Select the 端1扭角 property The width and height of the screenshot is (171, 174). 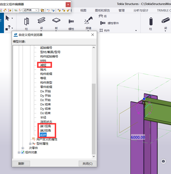tap(46, 126)
